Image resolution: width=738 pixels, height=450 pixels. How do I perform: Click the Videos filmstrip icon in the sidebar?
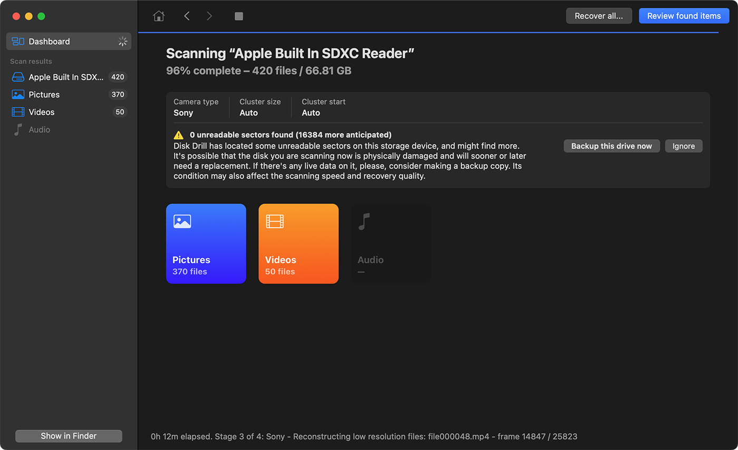click(18, 112)
